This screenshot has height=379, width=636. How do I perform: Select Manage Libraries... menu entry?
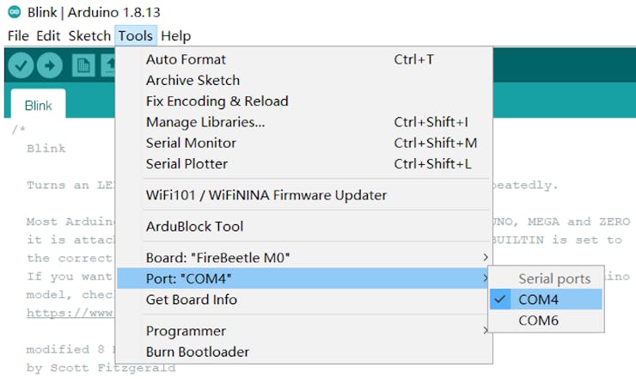(x=205, y=122)
